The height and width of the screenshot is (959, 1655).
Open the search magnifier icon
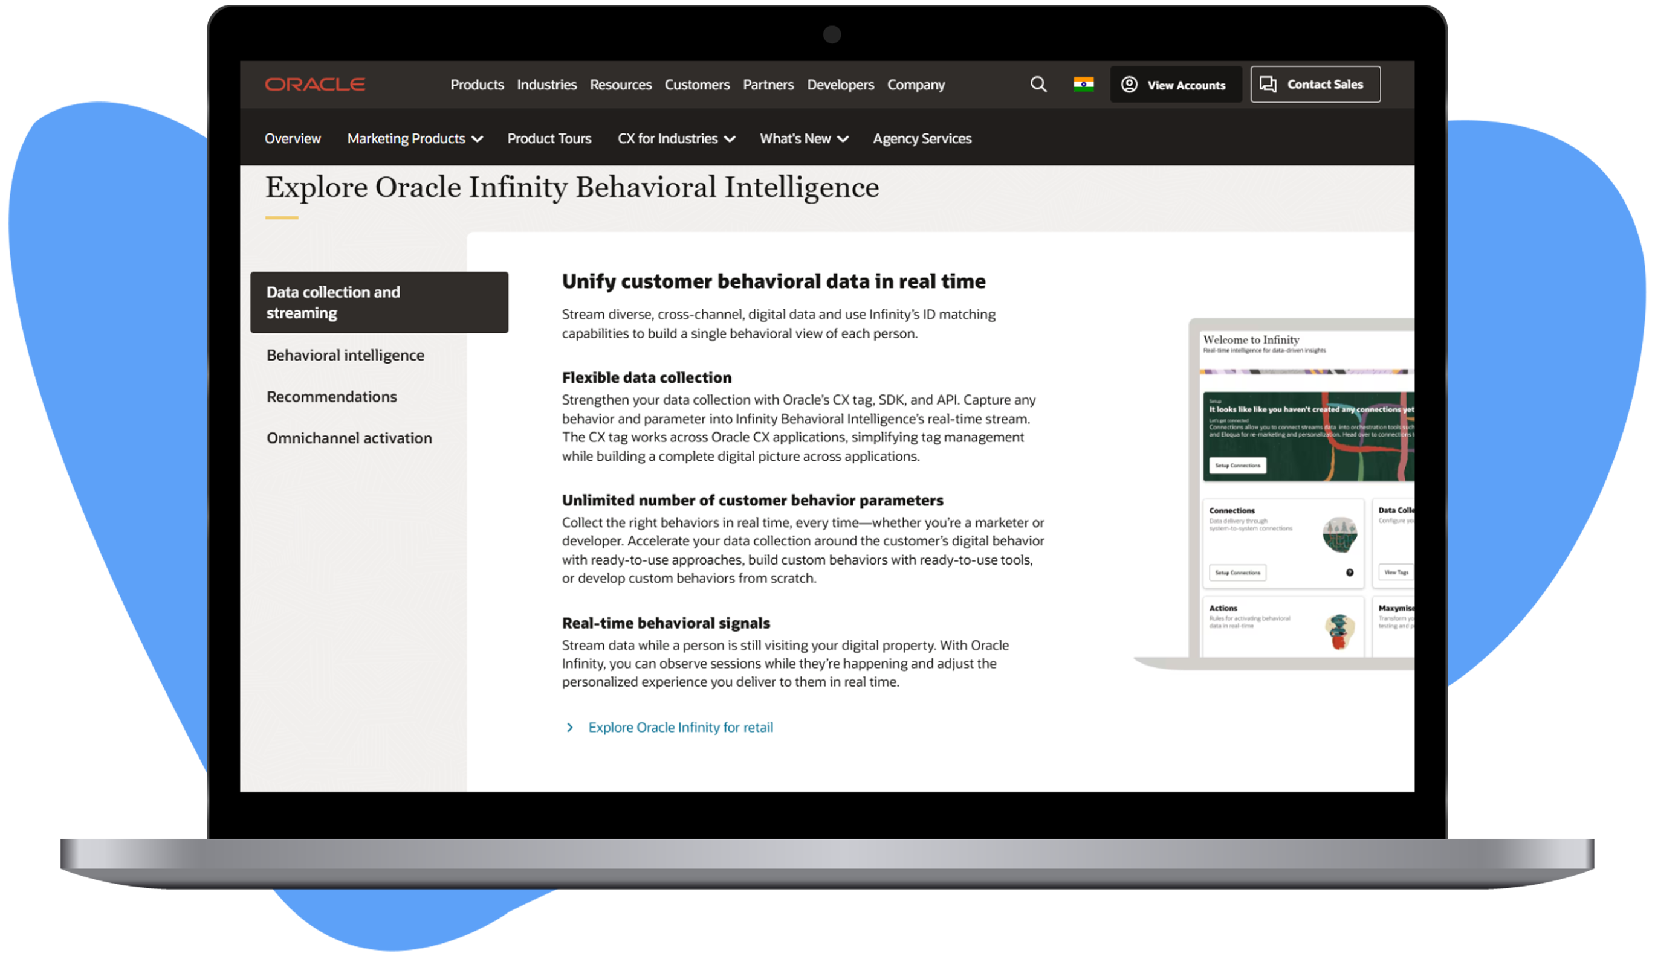pos(1038,85)
